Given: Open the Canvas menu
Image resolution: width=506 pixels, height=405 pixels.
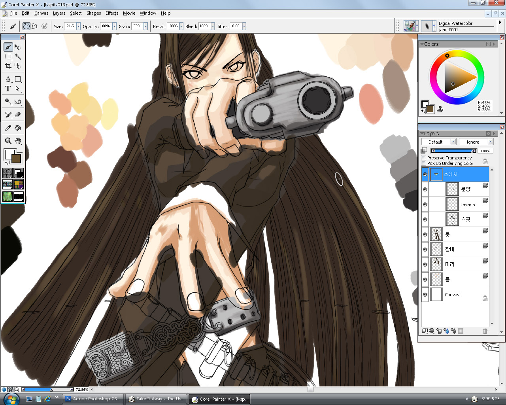Looking at the screenshot, I should point(41,13).
